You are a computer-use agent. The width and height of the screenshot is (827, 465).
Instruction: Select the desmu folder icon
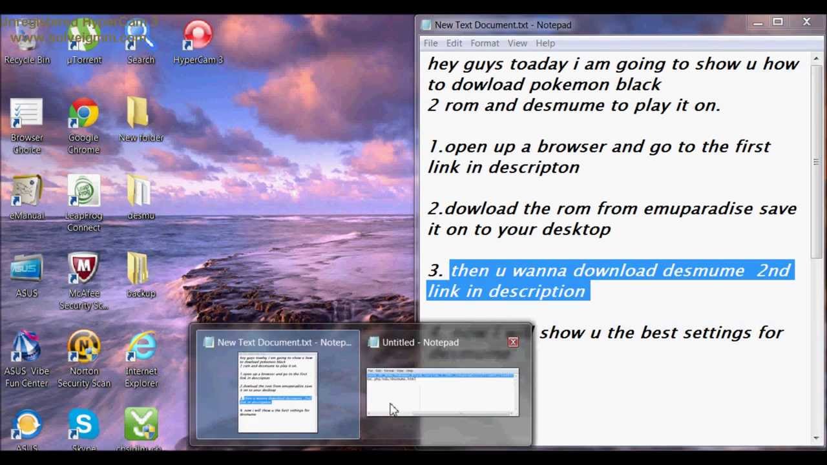coord(141,197)
